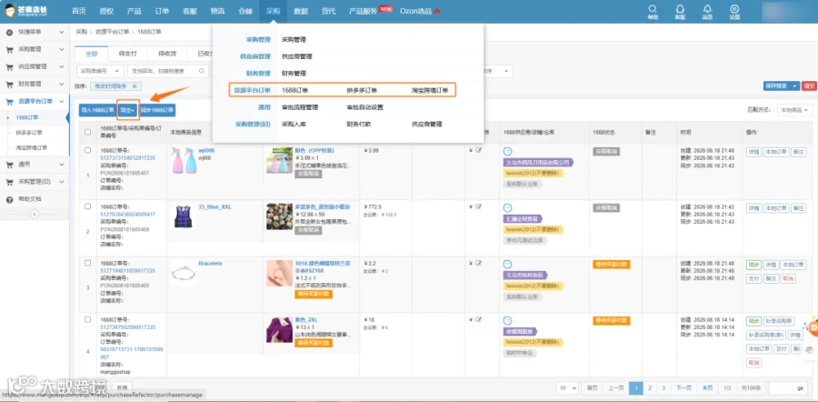Viewport: 818px width, 402px height.
Task: Click the magnifier icon in the search box
Action: coord(202,70)
